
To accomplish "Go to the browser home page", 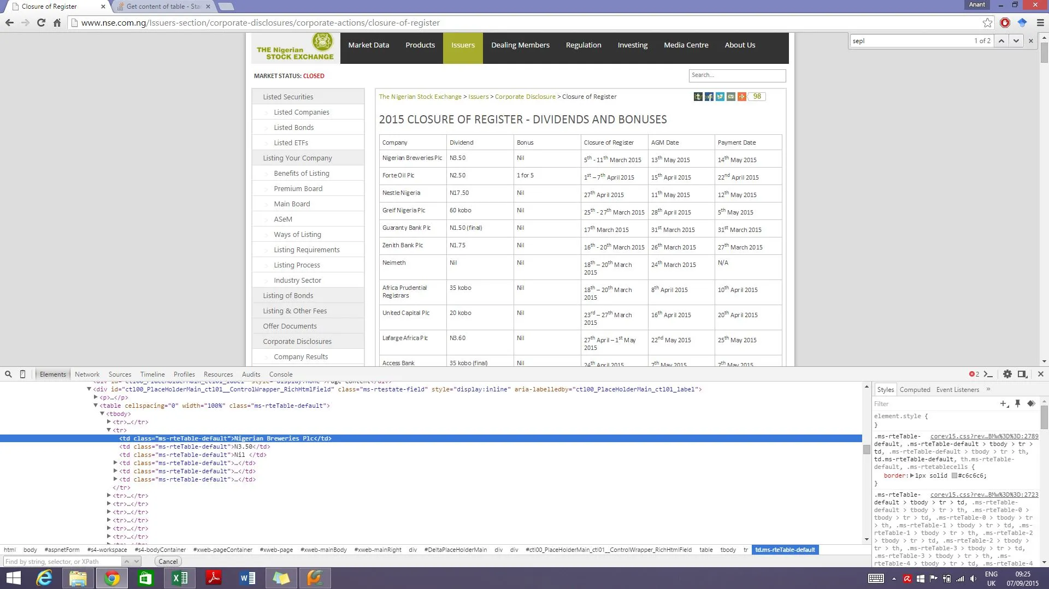I will (57, 22).
